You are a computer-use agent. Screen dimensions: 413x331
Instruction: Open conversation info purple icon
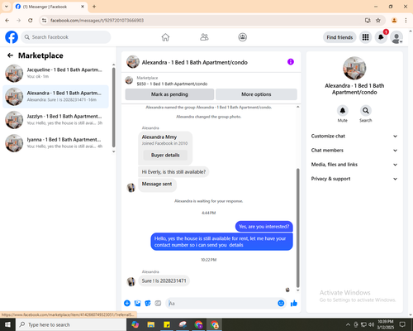pyautogui.click(x=291, y=62)
